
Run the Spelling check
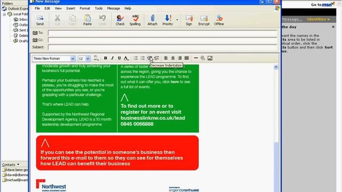(135, 20)
